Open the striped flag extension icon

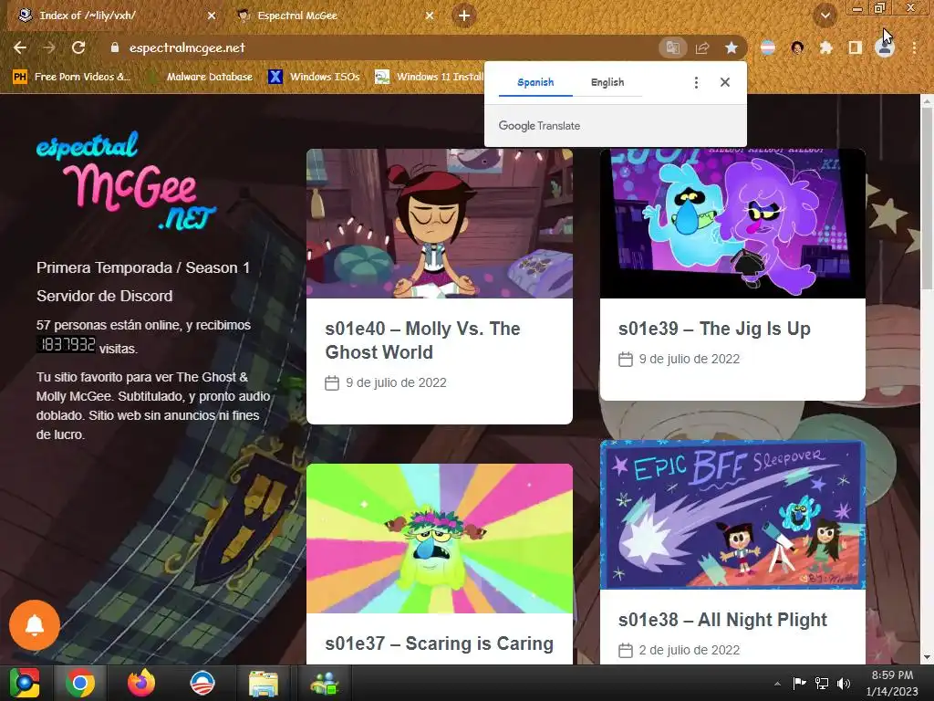tap(768, 47)
